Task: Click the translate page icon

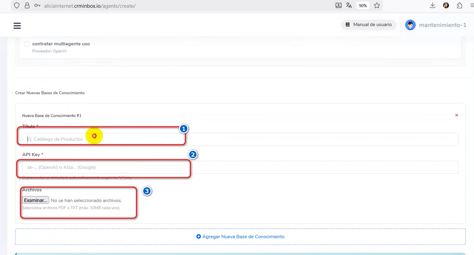Action: [349, 6]
